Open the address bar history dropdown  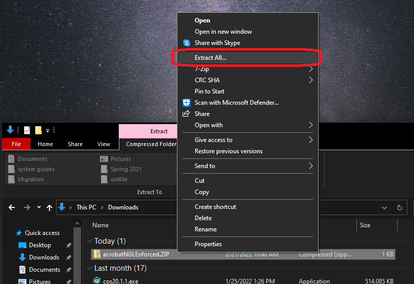click(x=384, y=208)
